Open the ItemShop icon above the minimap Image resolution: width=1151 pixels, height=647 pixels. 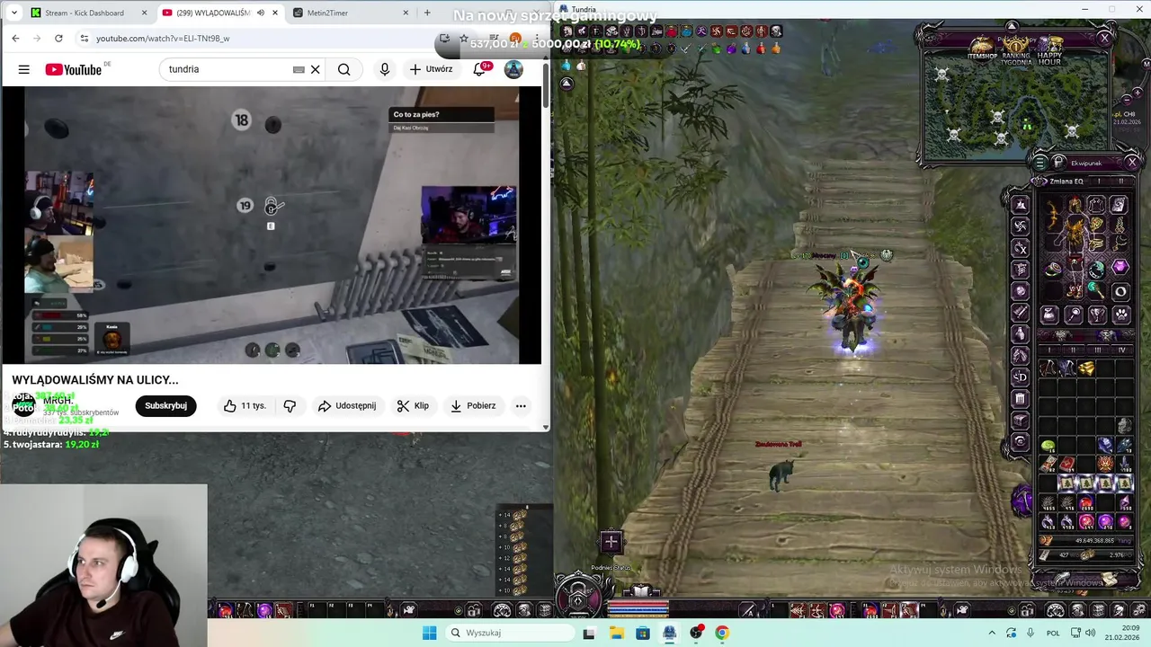982,49
